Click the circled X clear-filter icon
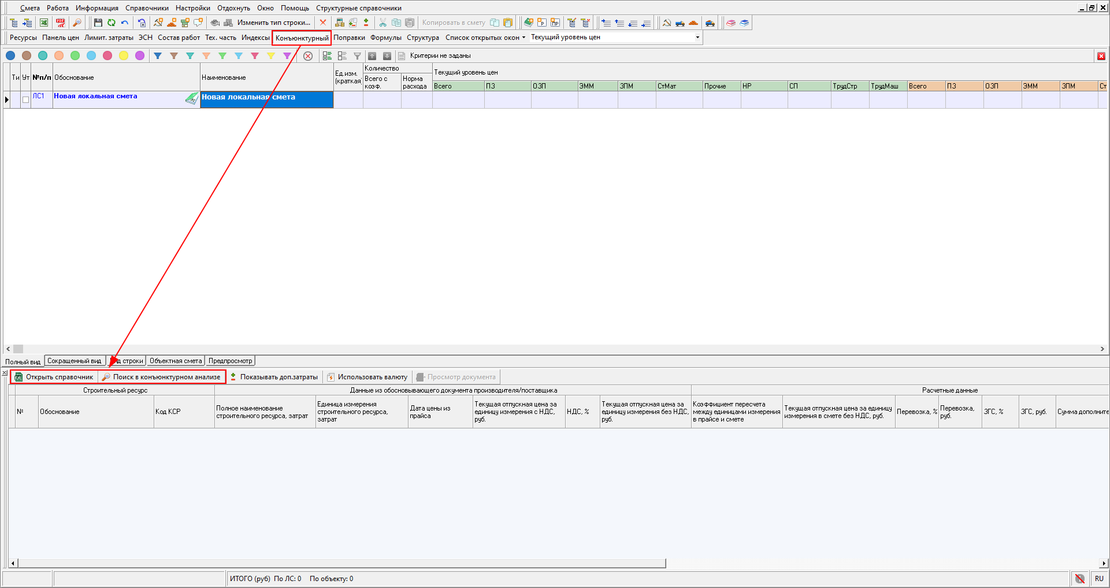The height and width of the screenshot is (588, 1110). click(308, 56)
